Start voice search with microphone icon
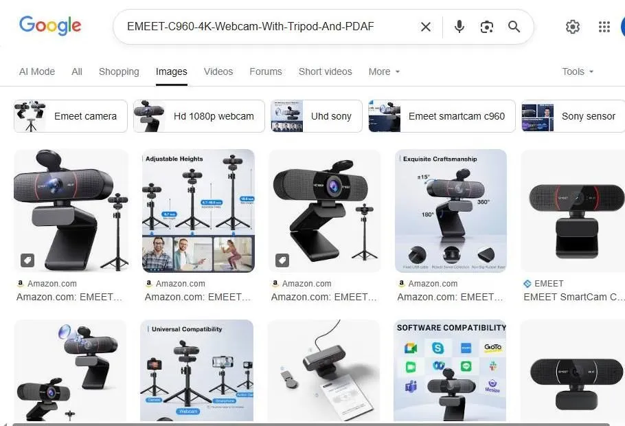Screen dimensions: 625x426 click(459, 27)
